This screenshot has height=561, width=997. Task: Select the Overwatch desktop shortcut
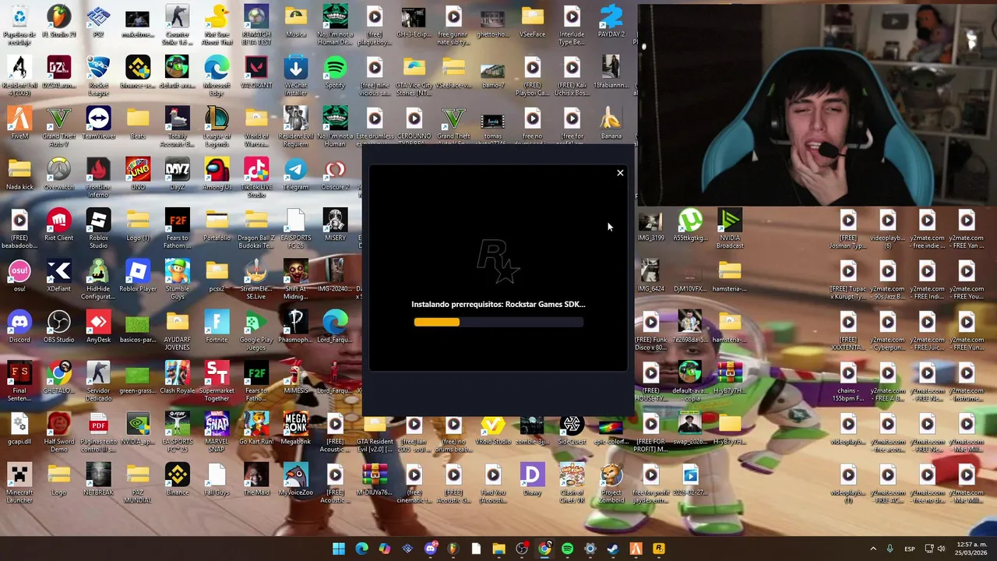[x=58, y=175]
